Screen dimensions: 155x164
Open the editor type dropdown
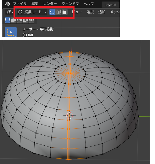pyautogui.click(x=10, y=12)
